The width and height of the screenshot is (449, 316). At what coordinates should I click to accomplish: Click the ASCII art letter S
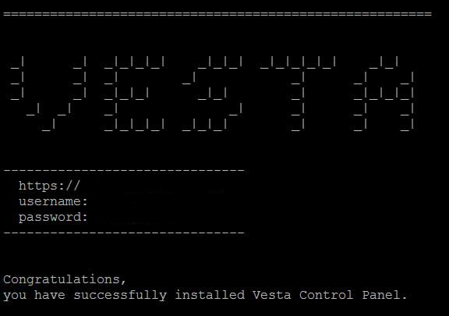212,94
